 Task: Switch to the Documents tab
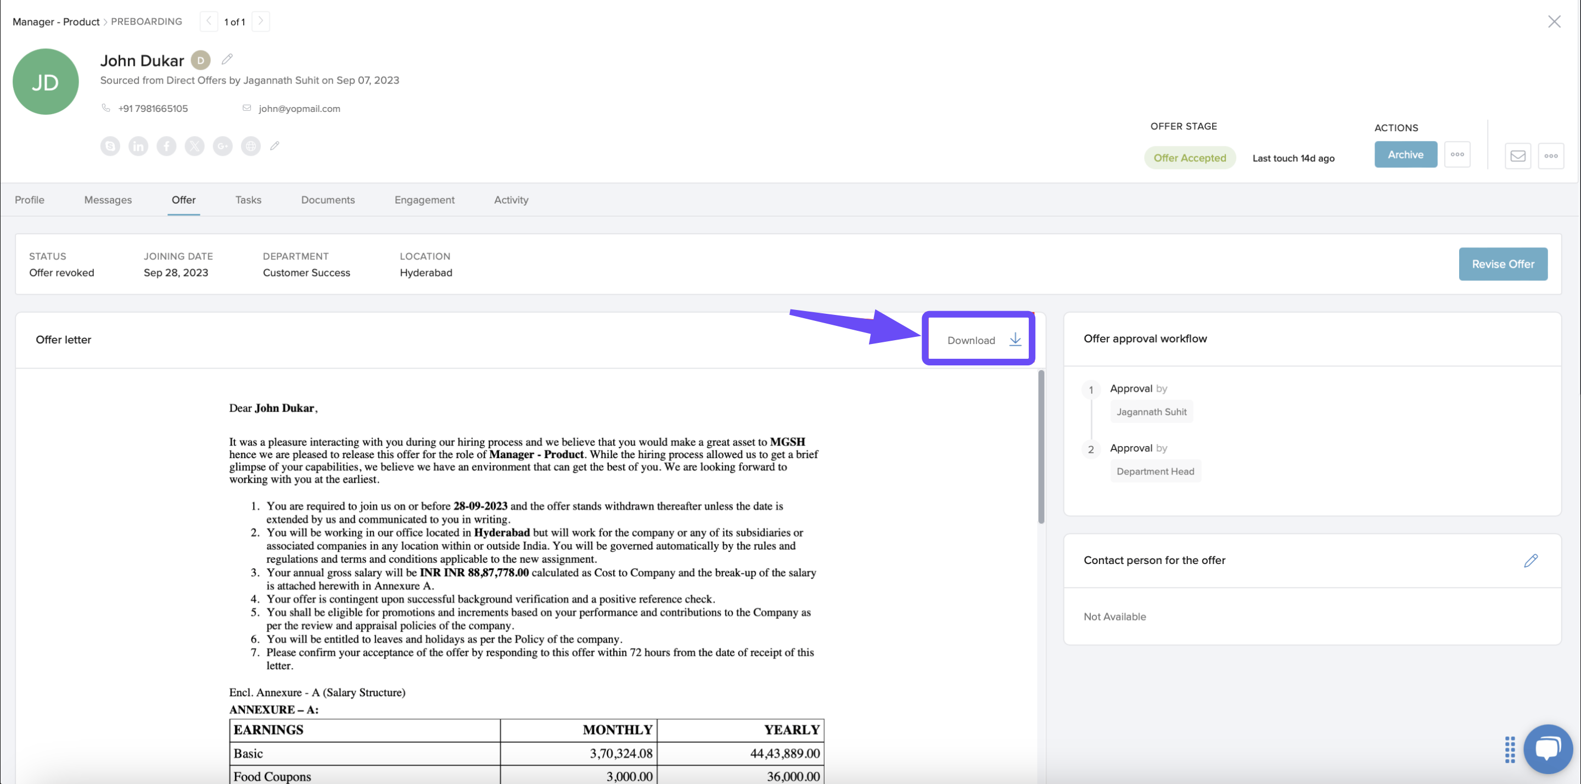click(328, 200)
